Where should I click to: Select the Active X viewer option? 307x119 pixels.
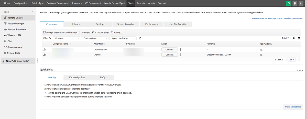112,33
